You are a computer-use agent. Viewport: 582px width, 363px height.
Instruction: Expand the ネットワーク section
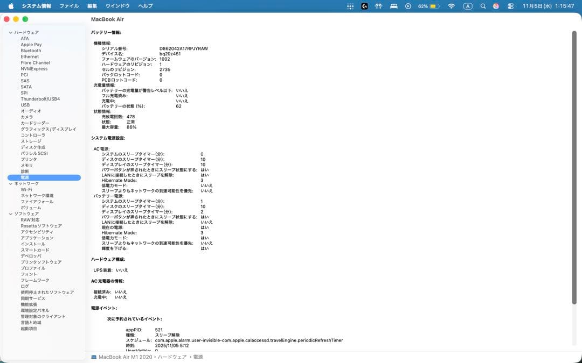(x=10, y=183)
